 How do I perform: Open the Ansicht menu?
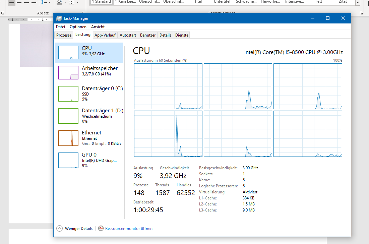coord(98,27)
